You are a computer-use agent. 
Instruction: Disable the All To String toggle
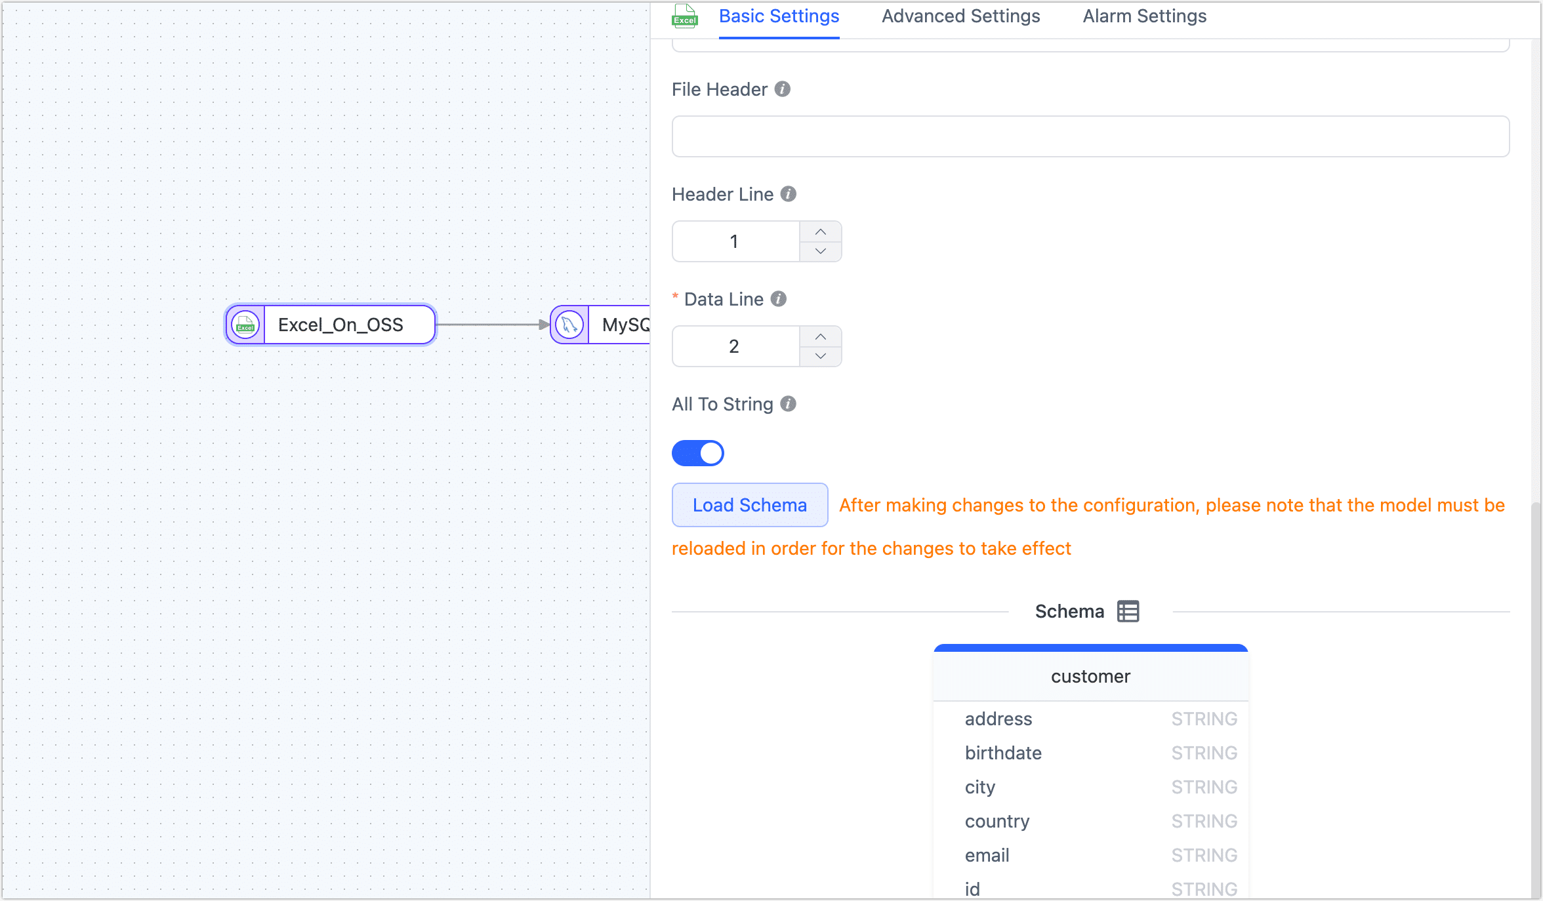pos(697,452)
